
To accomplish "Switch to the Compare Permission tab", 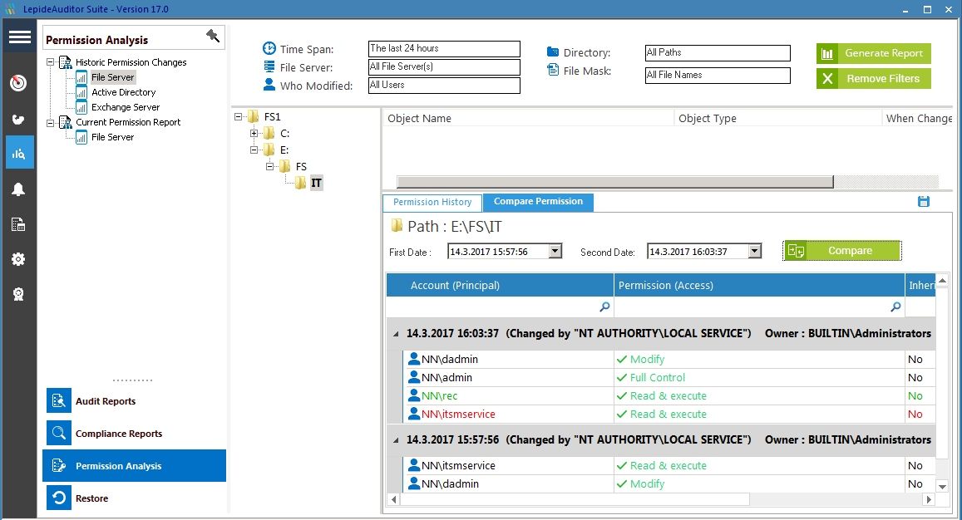I will 538,202.
